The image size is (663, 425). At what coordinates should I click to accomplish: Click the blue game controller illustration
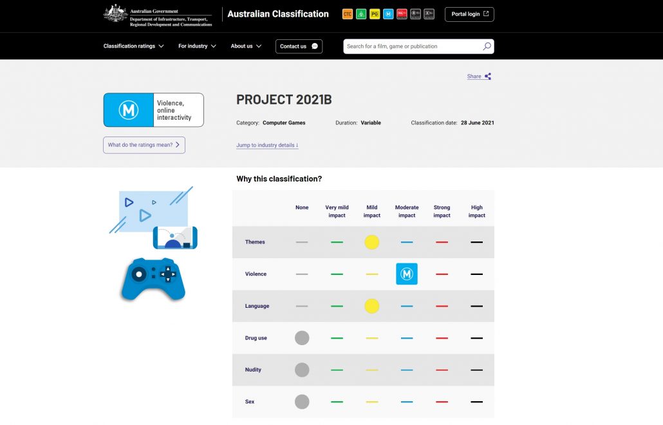153,279
